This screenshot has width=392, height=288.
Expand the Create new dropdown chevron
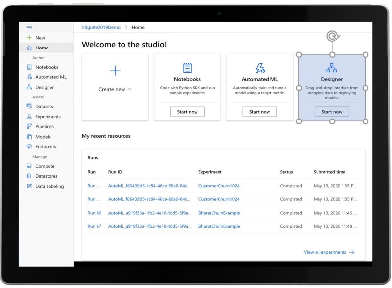(130, 89)
